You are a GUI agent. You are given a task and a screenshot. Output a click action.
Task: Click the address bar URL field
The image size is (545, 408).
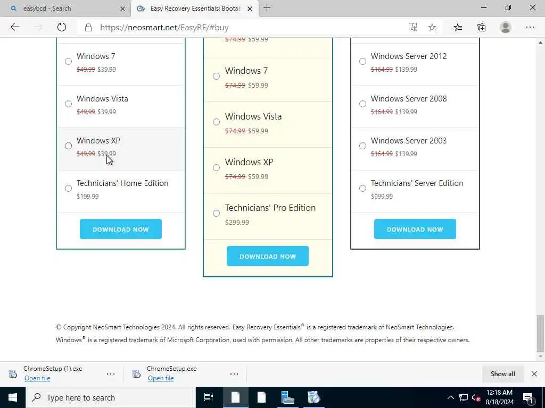[x=243, y=28]
